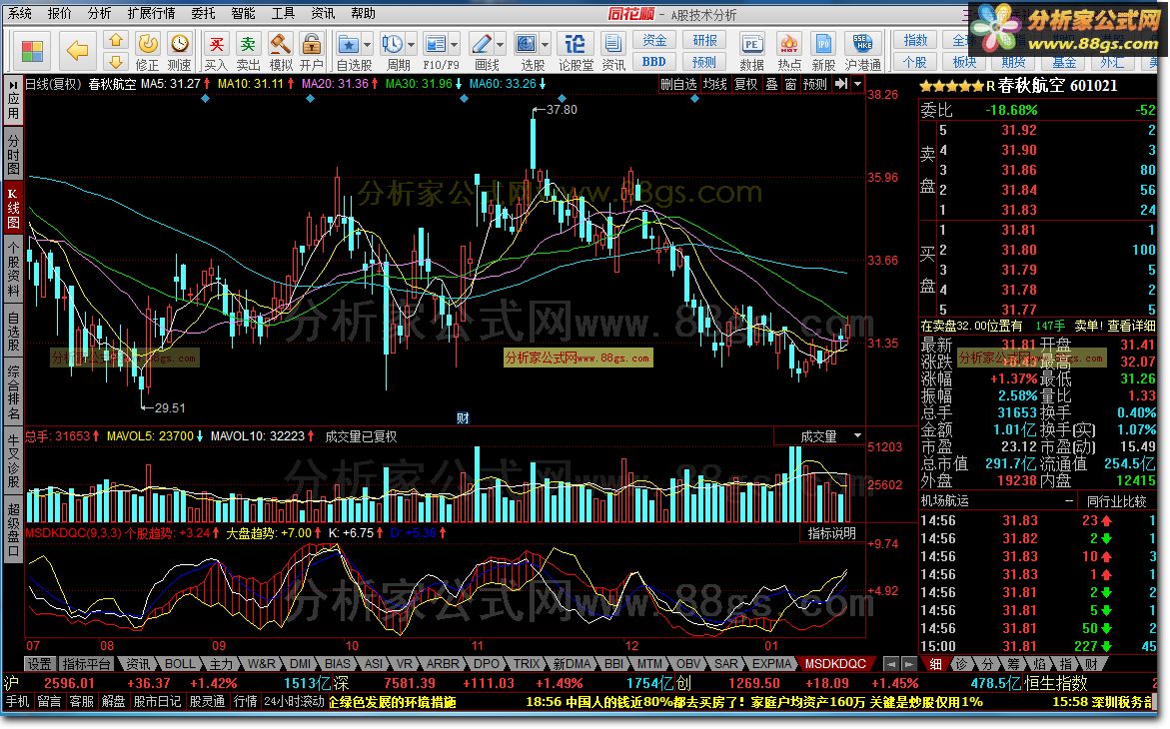Toggle the 应用 sidebar panel
Screen dimensions: 1170x729
[13, 102]
